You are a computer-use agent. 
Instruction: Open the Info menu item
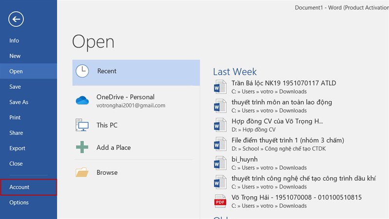(15, 41)
